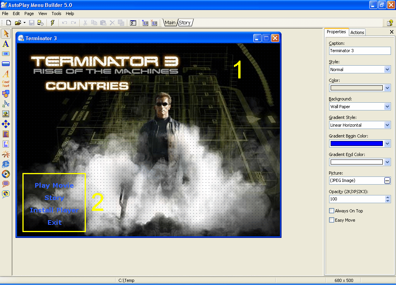
Task: Click the disabled Save floppy icon
Action: pos(32,23)
